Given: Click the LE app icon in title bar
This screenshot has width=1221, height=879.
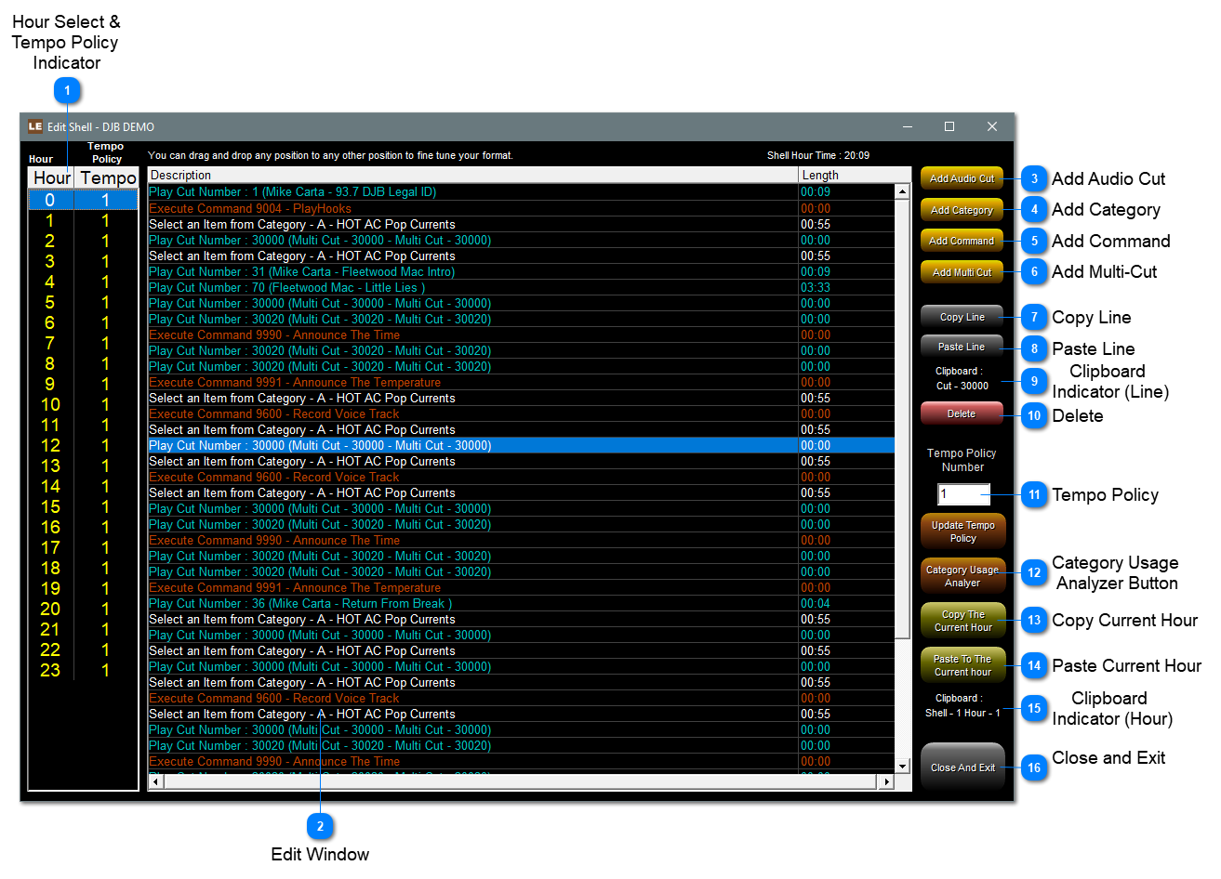Looking at the screenshot, I should pyautogui.click(x=34, y=126).
